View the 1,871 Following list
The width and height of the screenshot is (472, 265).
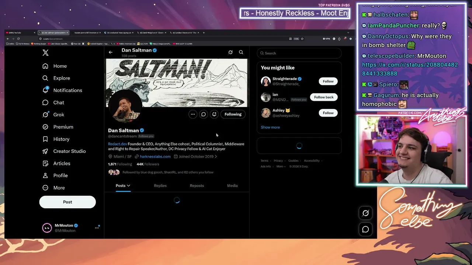(120, 164)
